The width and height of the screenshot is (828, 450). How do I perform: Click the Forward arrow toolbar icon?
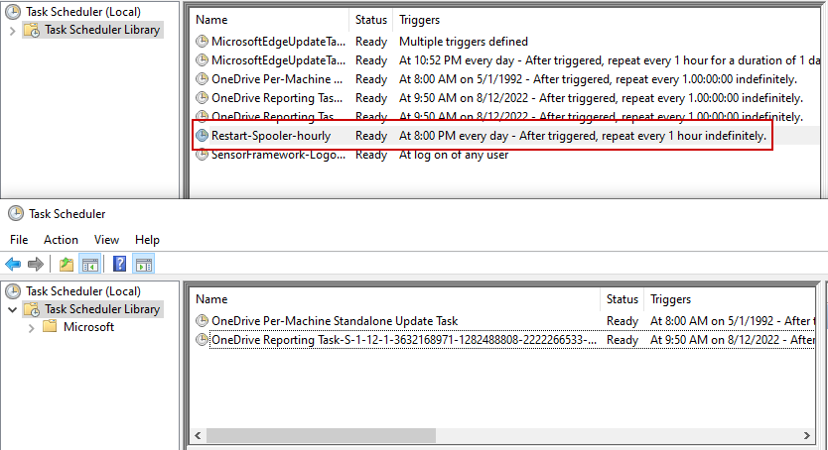tap(36, 265)
